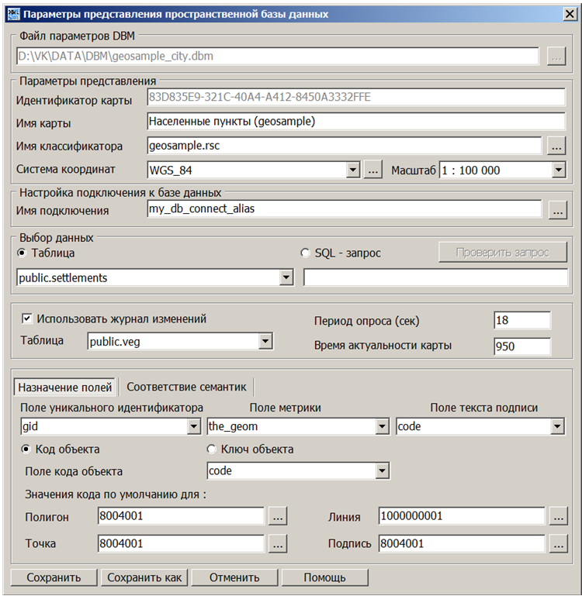Browse default code for Точка

point(277,544)
